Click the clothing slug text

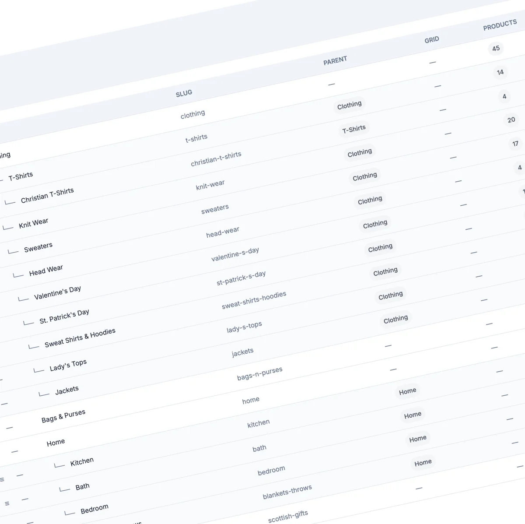[x=192, y=113]
